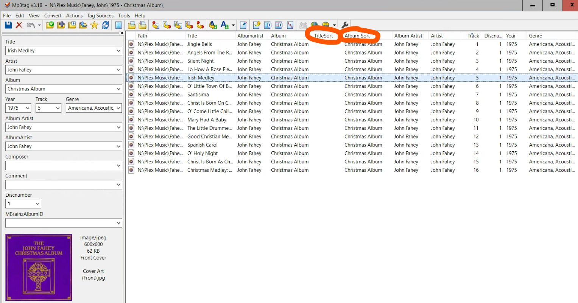Expand the Year dropdown showing 1975
Screen dimensions: 578x303
click(x=28, y=108)
